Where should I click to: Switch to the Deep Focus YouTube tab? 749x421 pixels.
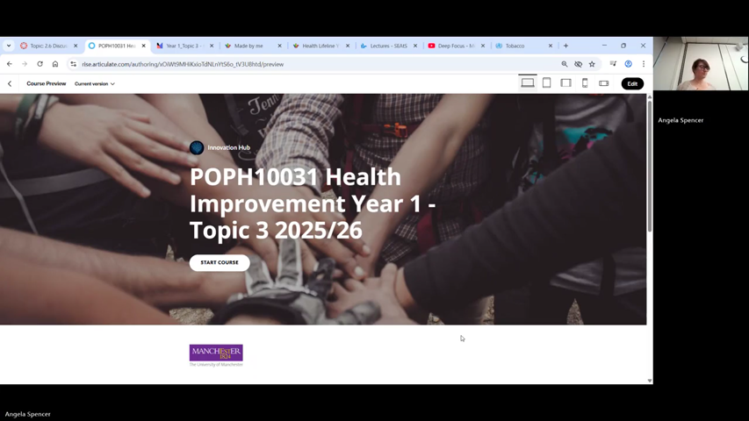456,46
